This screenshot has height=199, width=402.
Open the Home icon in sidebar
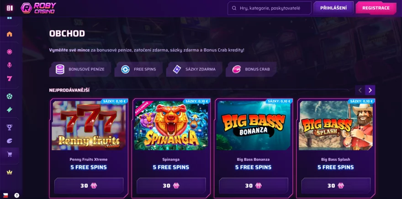(10, 34)
